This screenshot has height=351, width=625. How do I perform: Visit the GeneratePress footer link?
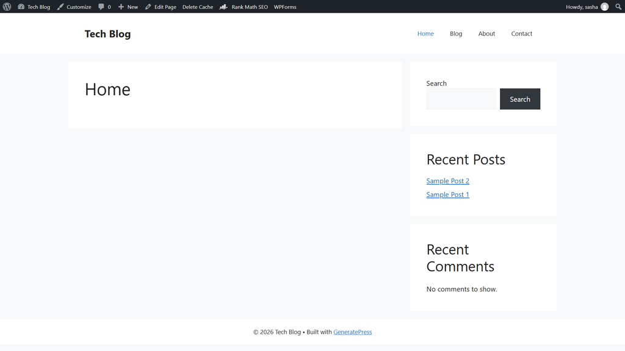[x=352, y=332]
